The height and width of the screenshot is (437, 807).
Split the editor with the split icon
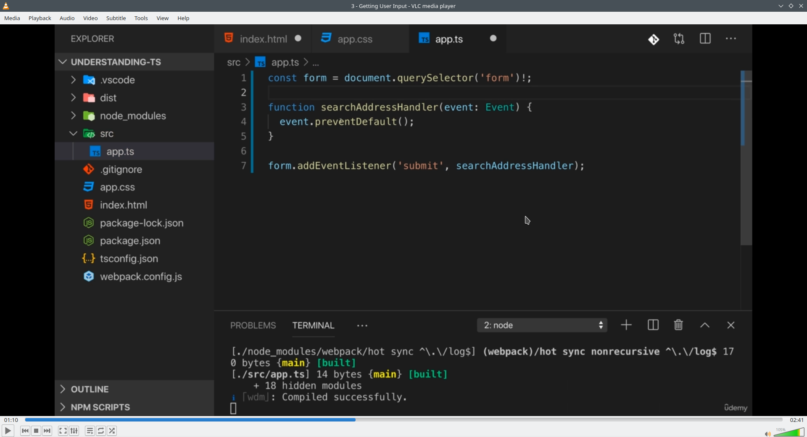pos(705,39)
